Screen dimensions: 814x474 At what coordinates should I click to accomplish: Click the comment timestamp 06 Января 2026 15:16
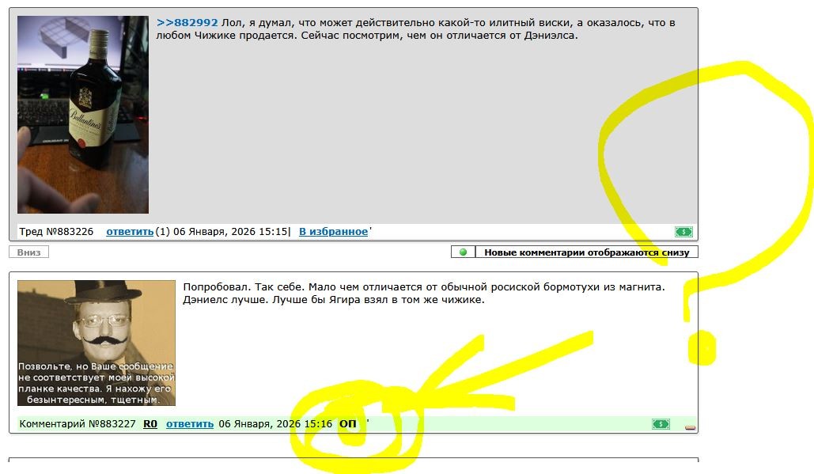coord(275,424)
